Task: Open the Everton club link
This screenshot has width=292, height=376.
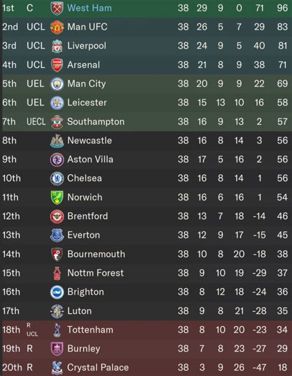Action: [x=84, y=235]
